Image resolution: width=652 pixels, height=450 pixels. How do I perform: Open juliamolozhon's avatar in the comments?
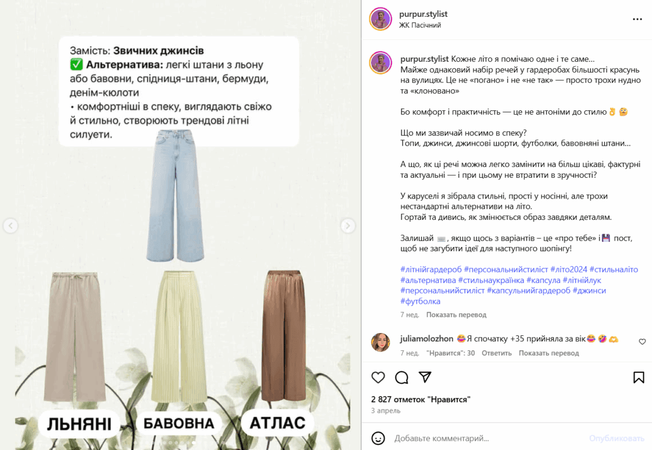[381, 343]
